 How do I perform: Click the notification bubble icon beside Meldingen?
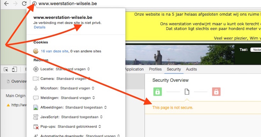coord(36,98)
